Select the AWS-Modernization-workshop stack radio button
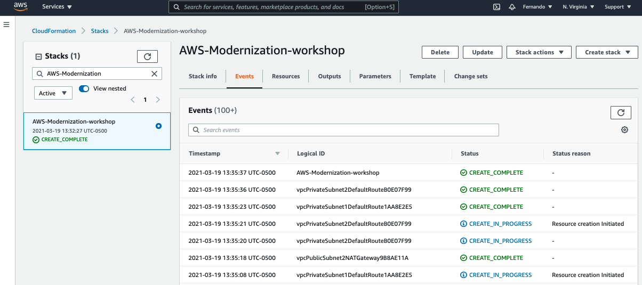Viewport: 642px width, 285px height. (159, 126)
